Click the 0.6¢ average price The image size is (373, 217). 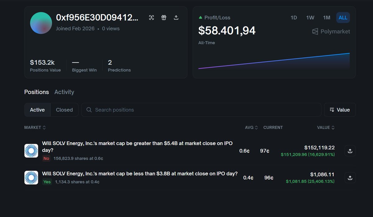pyautogui.click(x=245, y=151)
